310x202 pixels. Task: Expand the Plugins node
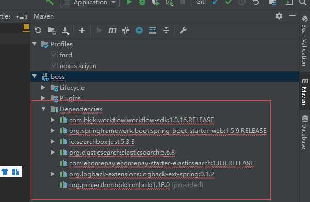pos(43,98)
